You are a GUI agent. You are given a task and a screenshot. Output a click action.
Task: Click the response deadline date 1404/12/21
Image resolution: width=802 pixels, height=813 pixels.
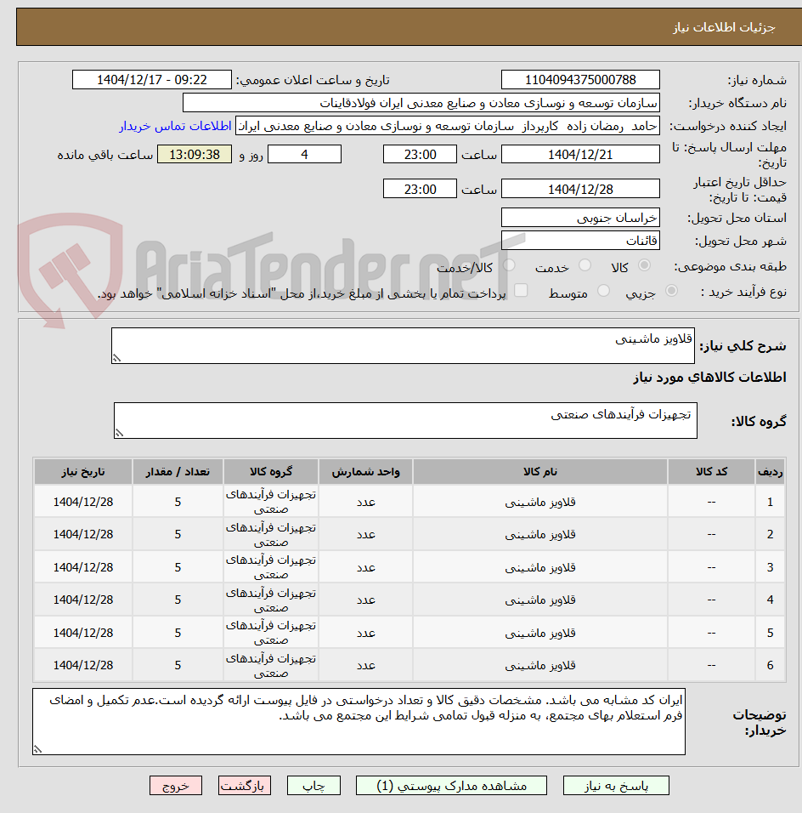[x=580, y=155]
